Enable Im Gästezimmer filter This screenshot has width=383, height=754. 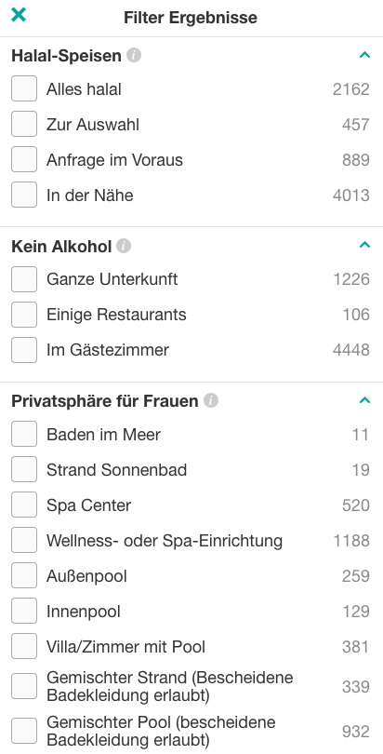[24, 350]
